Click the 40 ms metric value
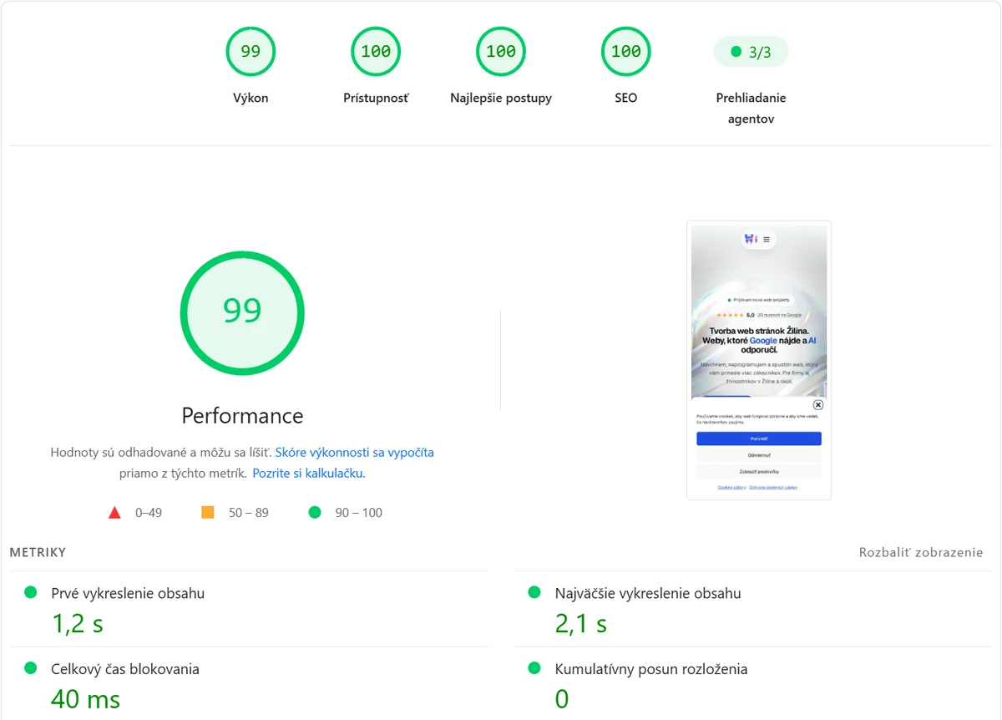Viewport: 1002px width, 720px height. pos(85,698)
